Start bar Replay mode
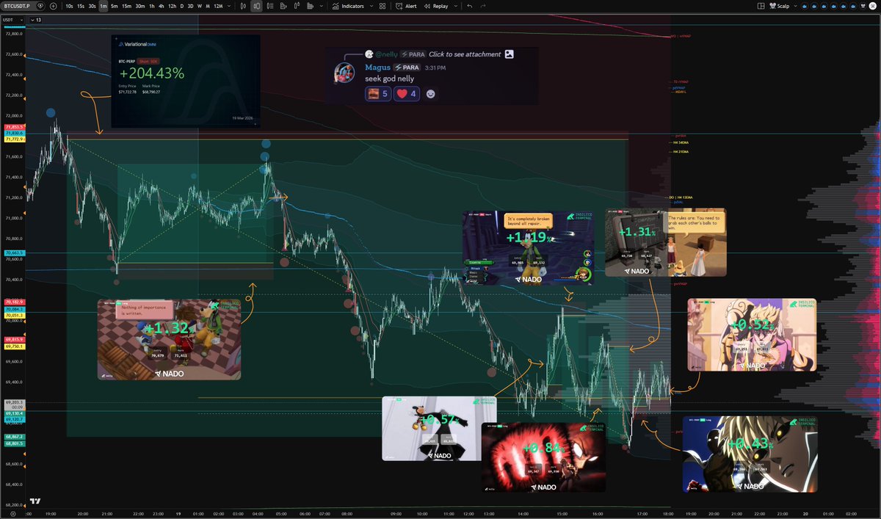 (436, 6)
